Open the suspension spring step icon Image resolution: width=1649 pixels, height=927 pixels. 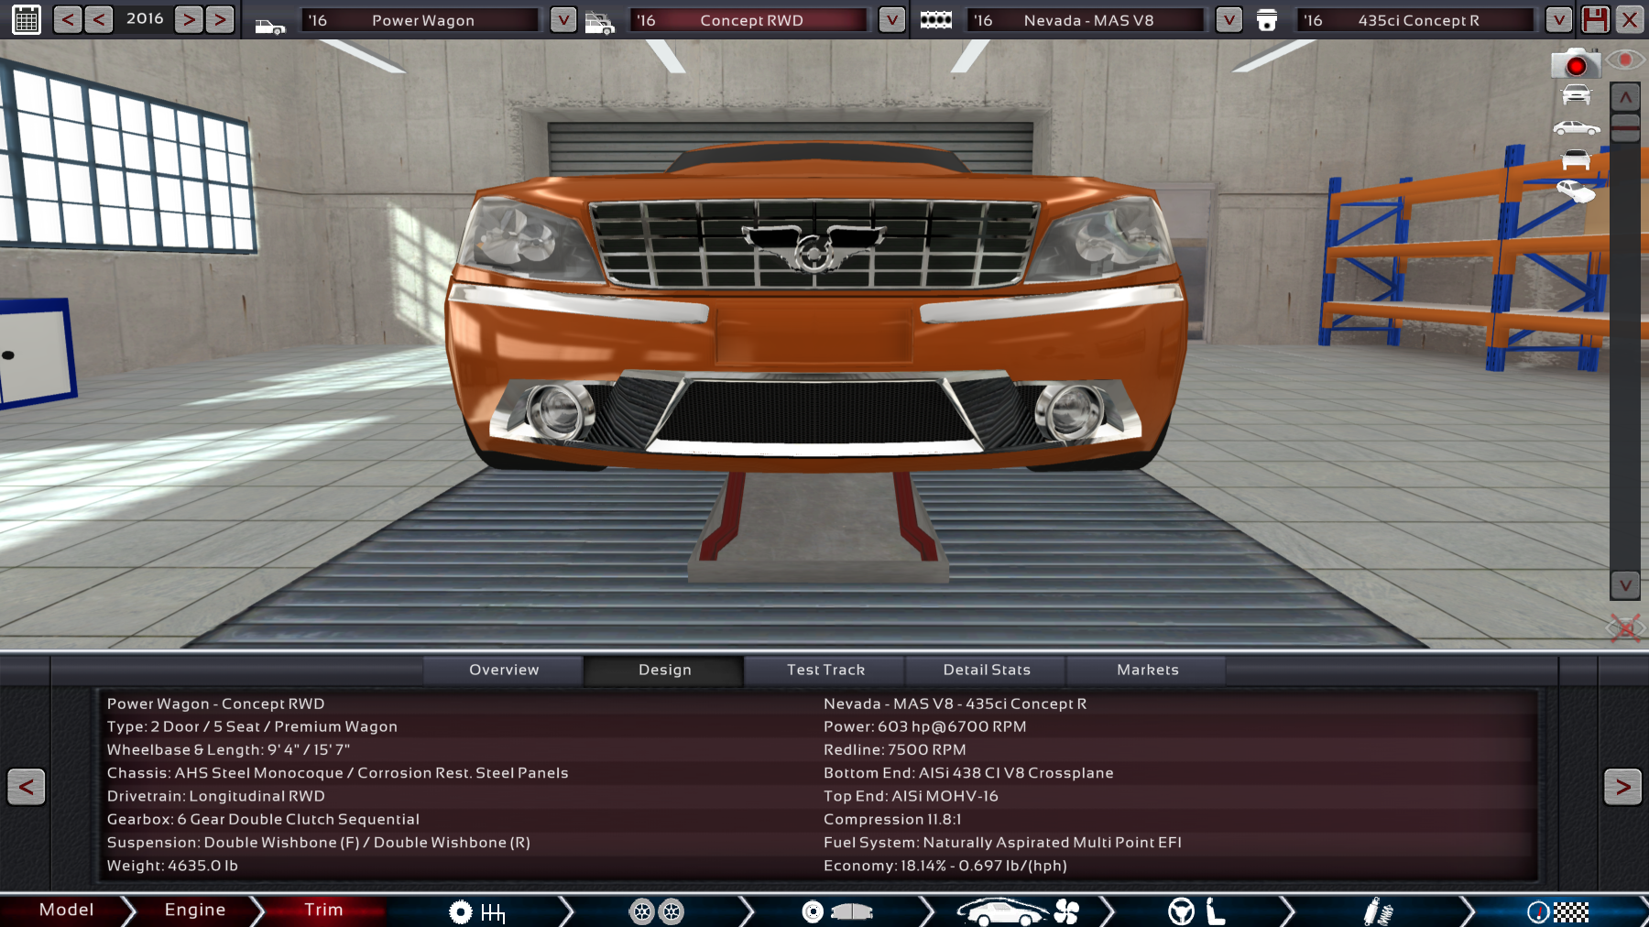pyautogui.click(x=1378, y=911)
